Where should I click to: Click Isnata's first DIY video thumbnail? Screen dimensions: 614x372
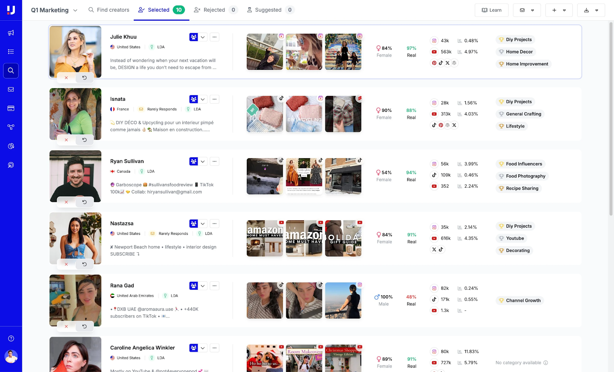[x=265, y=114]
